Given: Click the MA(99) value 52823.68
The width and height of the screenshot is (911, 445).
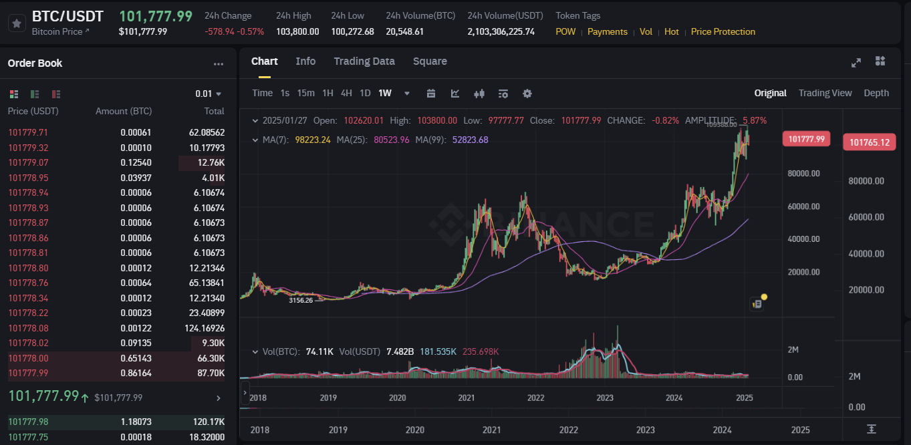Looking at the screenshot, I should [x=470, y=140].
